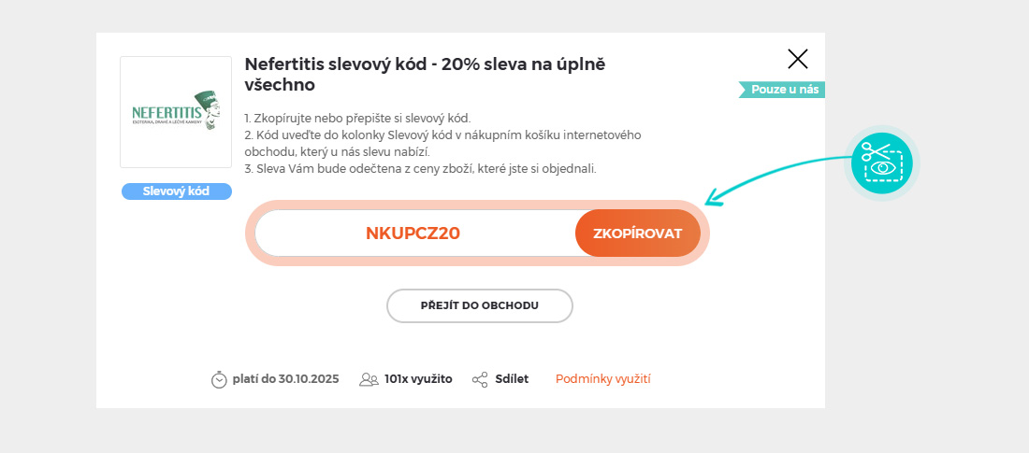Click the people icon beside usage count
Screen dimensions: 1029x453
tap(369, 379)
